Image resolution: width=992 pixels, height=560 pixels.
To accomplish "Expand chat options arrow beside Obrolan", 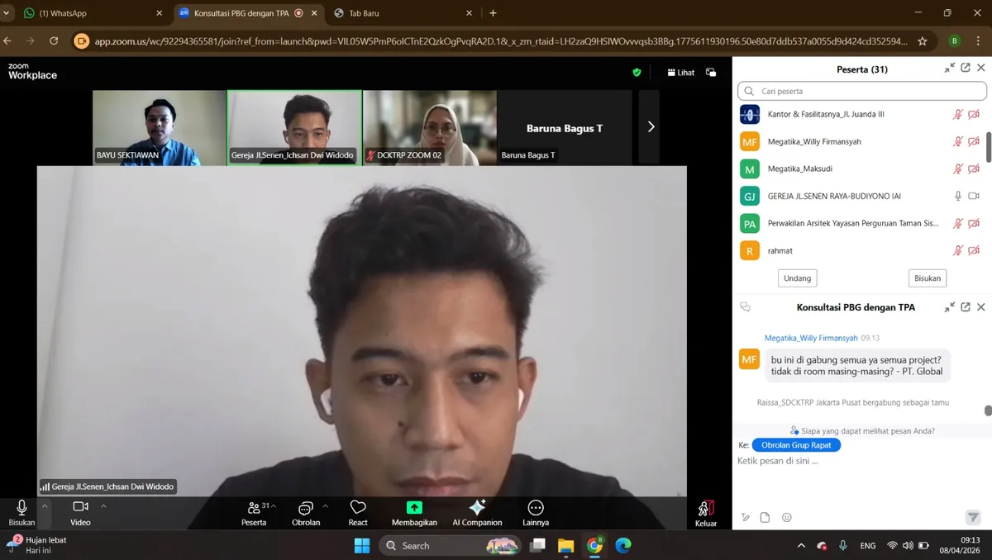I will click(x=325, y=505).
